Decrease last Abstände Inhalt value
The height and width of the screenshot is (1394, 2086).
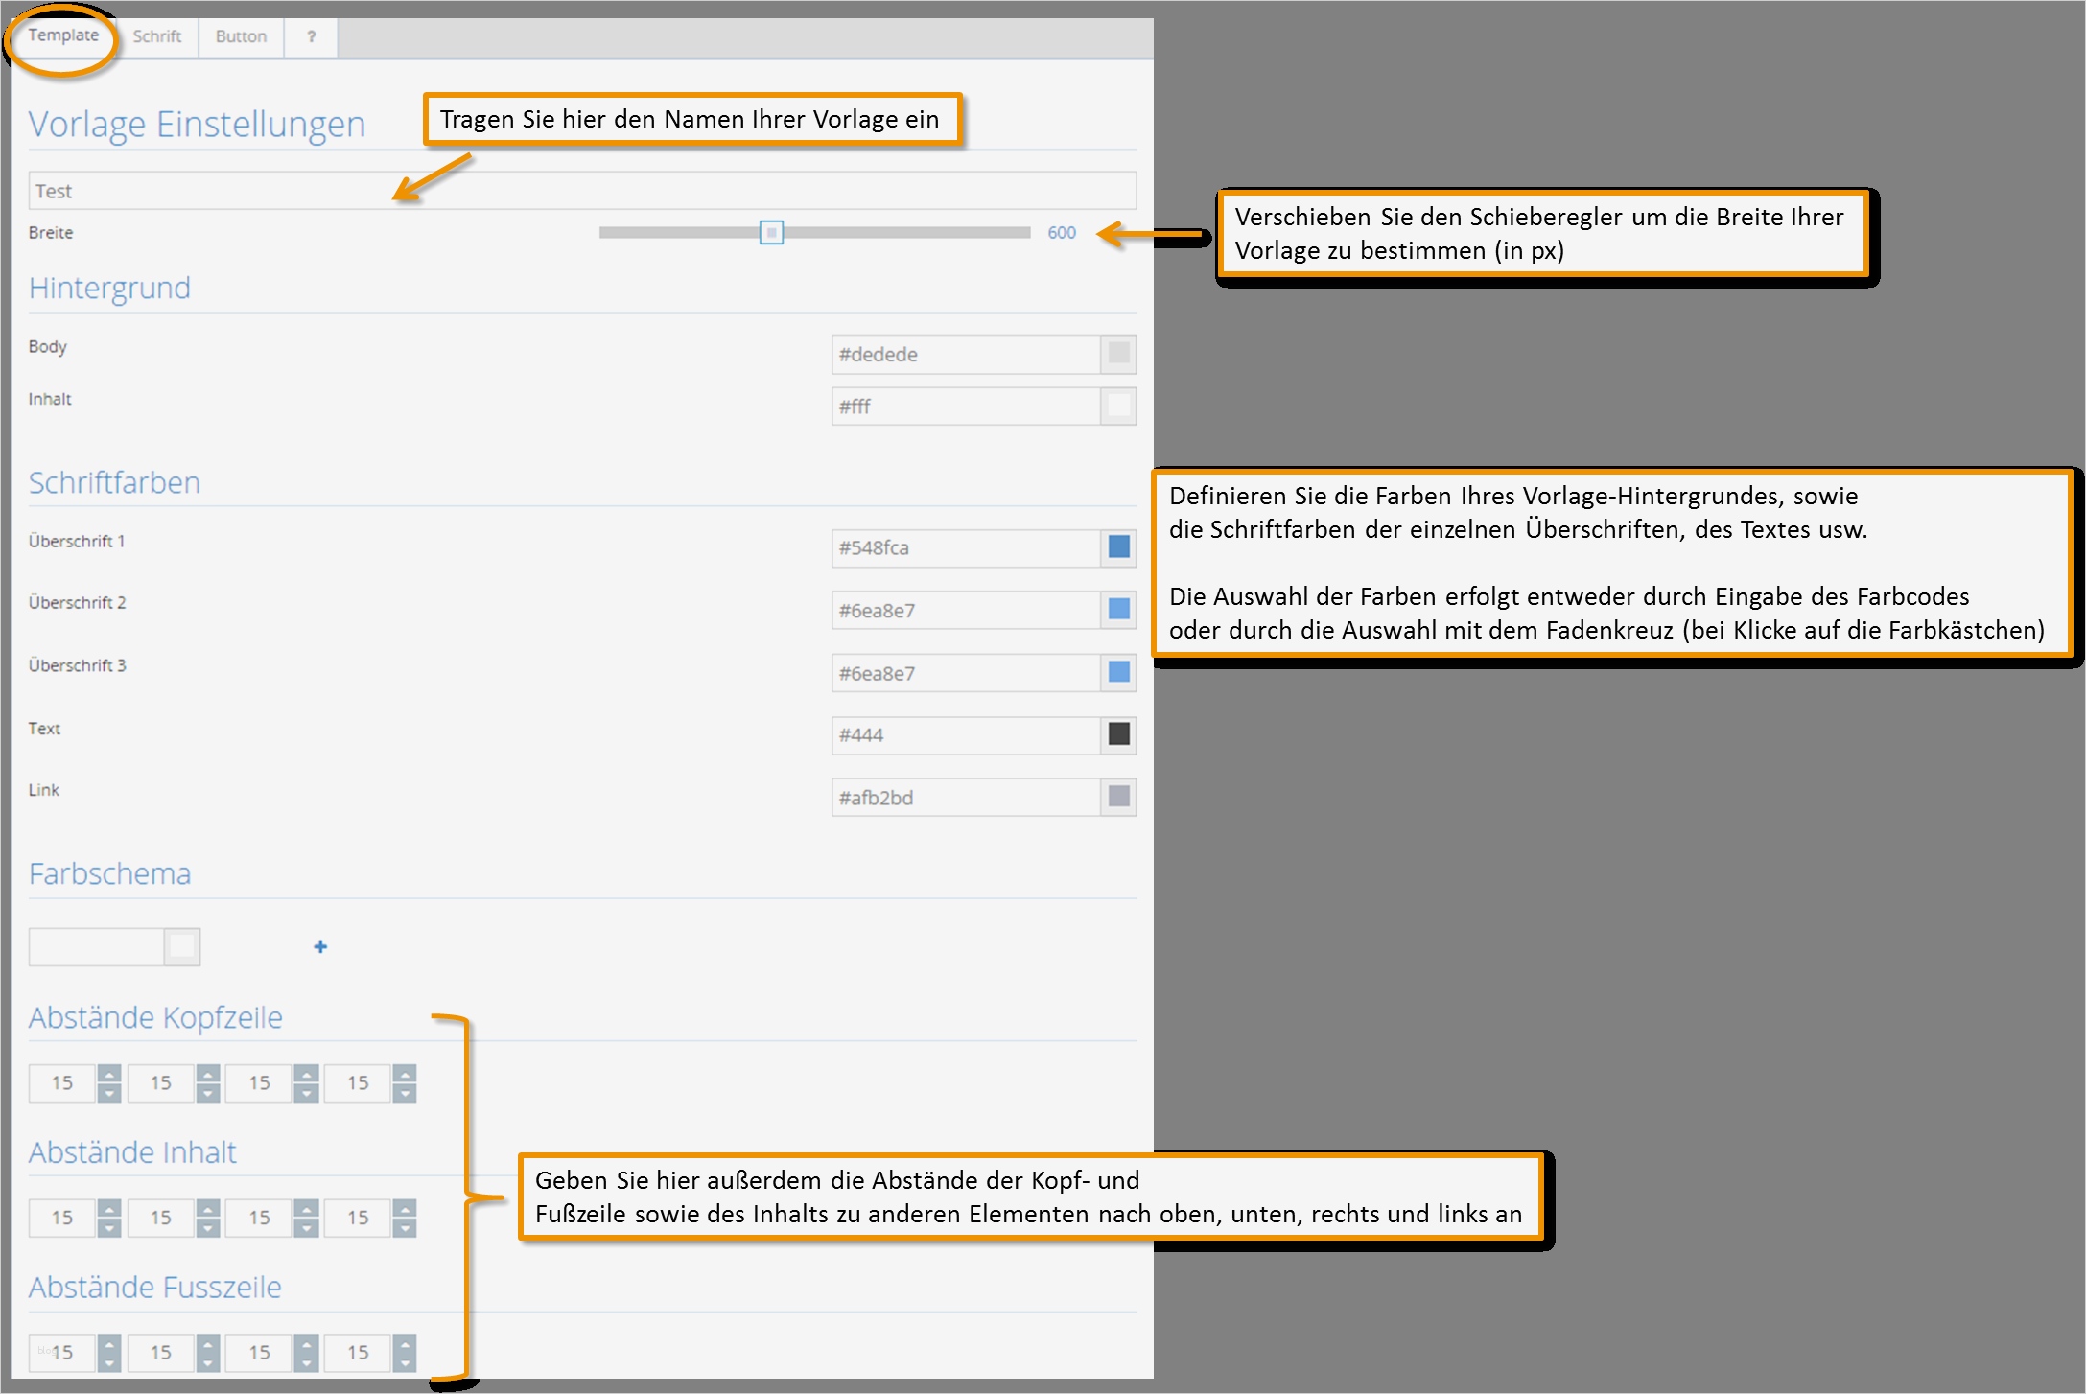(405, 1227)
